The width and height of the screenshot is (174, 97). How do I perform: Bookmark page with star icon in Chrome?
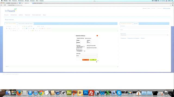(x=170, y=5)
